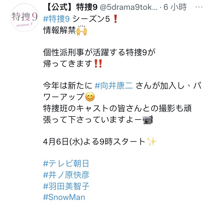Image resolution: width=214 pixels, height=203 pixels.
Task: Open the @5drama9tok handle
Action: tap(128, 7)
